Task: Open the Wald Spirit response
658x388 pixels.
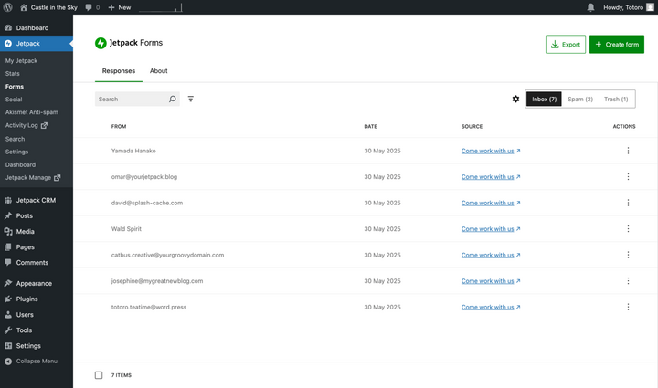Action: click(126, 229)
